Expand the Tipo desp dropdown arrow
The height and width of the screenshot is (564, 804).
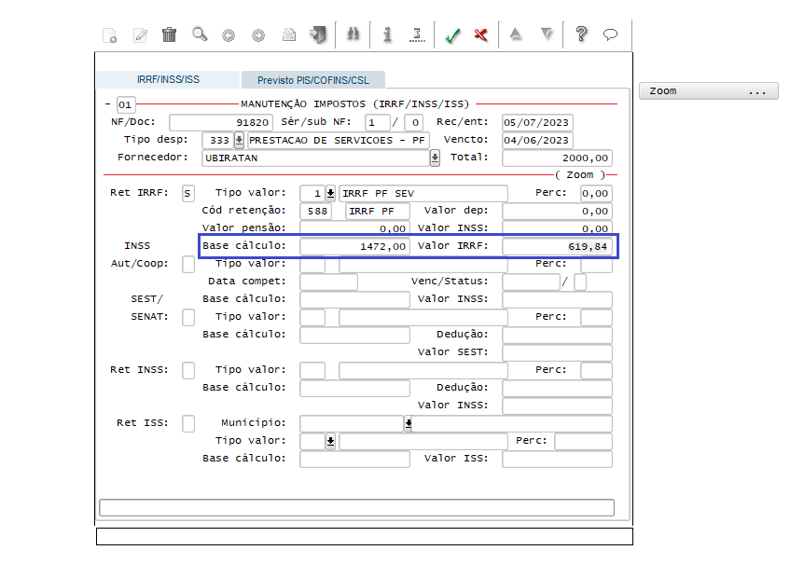239,141
